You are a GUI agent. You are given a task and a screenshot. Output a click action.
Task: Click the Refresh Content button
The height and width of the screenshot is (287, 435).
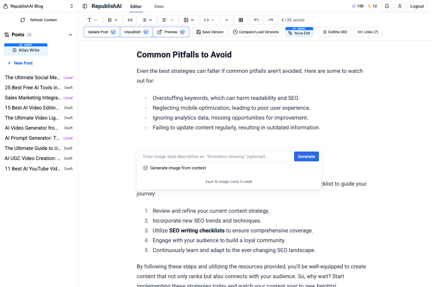[x=39, y=20]
